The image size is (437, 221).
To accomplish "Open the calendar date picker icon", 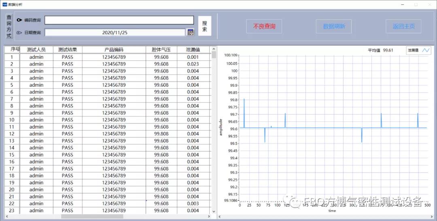I will click(190, 32).
